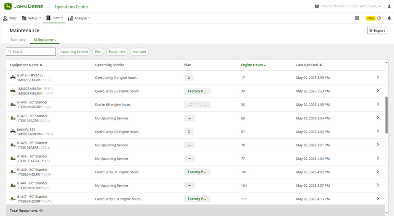Viewport: 394px width, 216px height.
Task: Open the apps grid icon
Action: [x=357, y=18]
